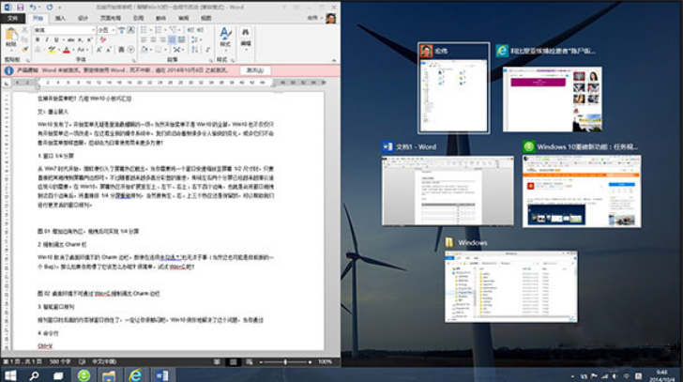Click the Sort A-Z icon
Viewport: 683px width, 382px height.
coord(195,50)
